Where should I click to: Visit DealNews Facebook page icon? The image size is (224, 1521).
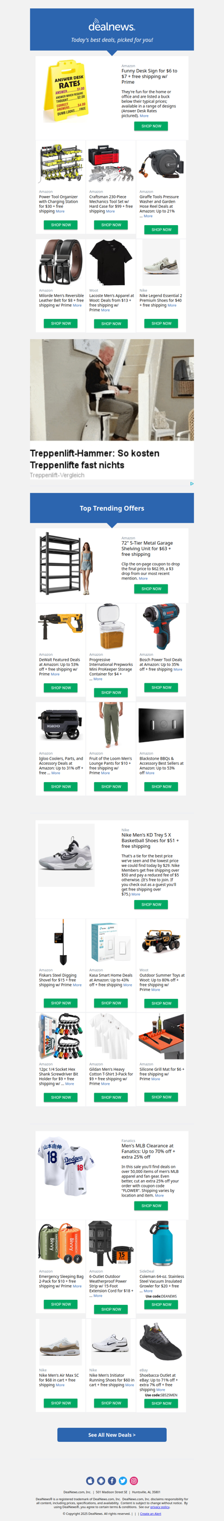click(112, 1481)
